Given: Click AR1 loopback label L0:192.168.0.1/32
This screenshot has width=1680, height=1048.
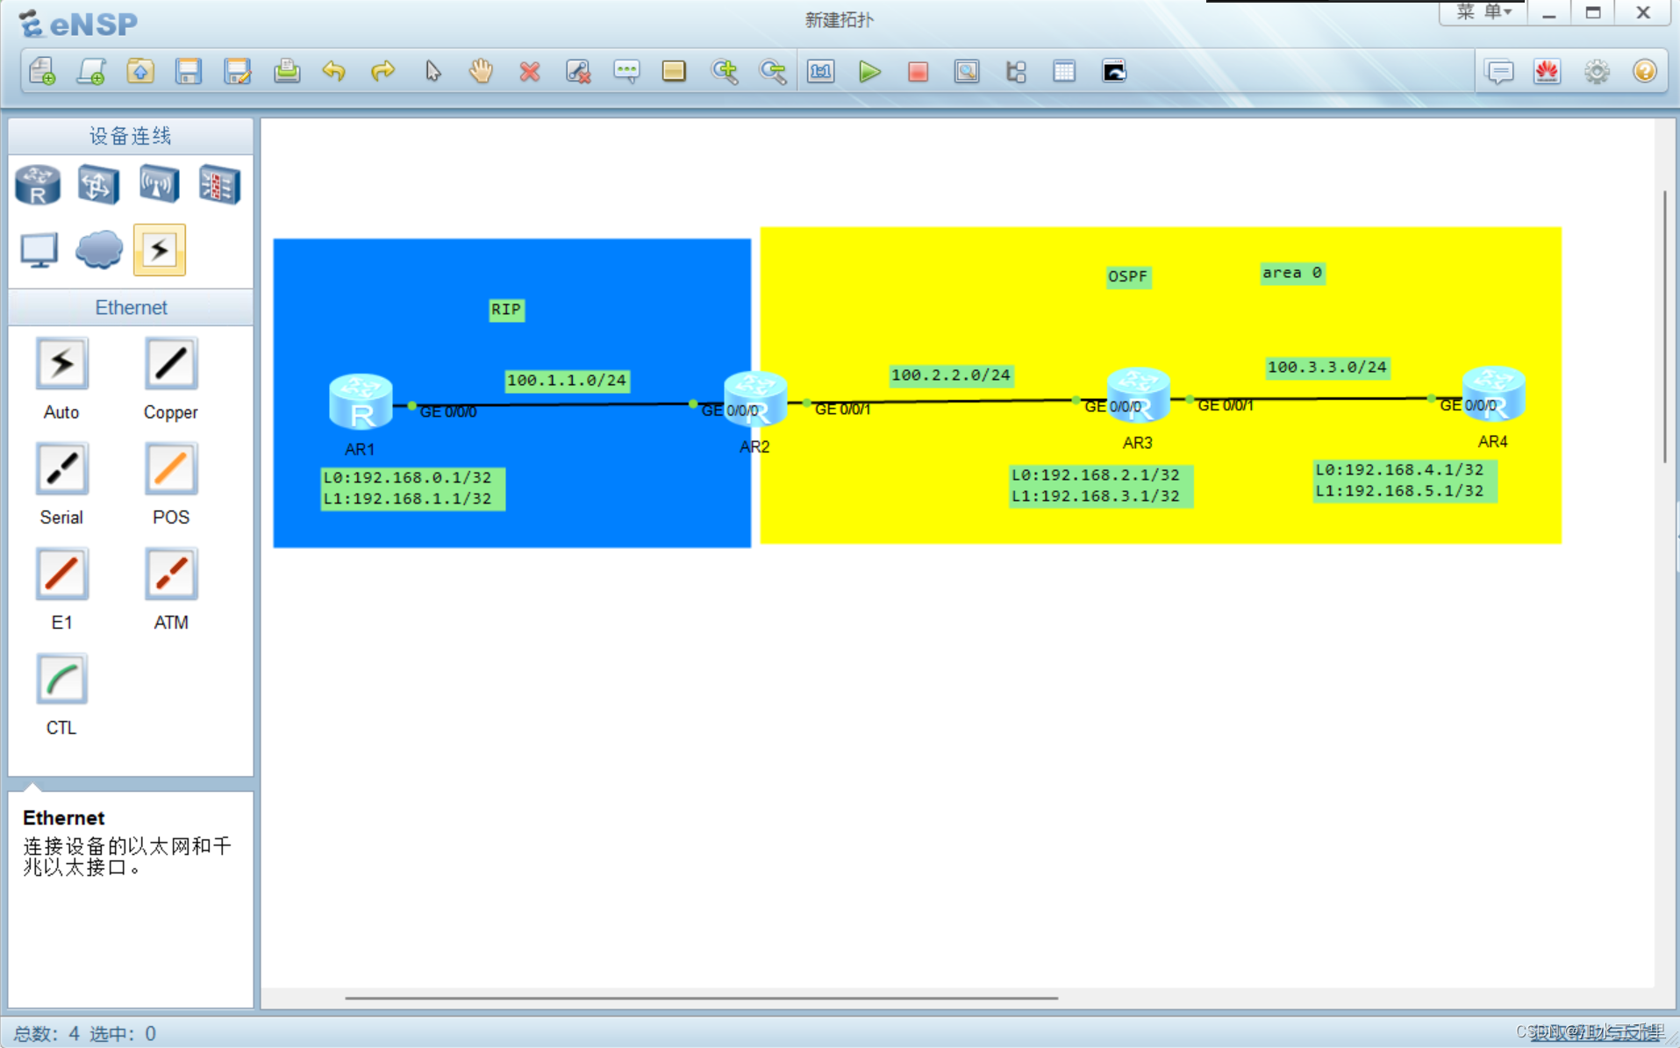Looking at the screenshot, I should pyautogui.click(x=407, y=478).
